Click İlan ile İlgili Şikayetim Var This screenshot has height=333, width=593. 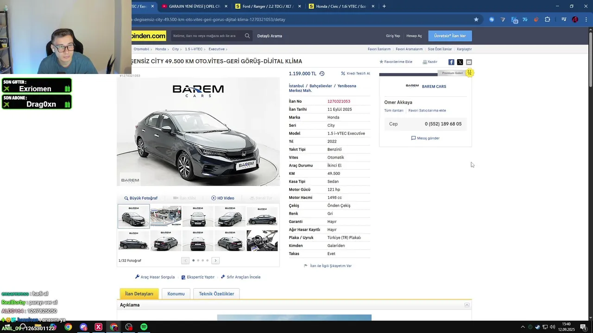328,266
